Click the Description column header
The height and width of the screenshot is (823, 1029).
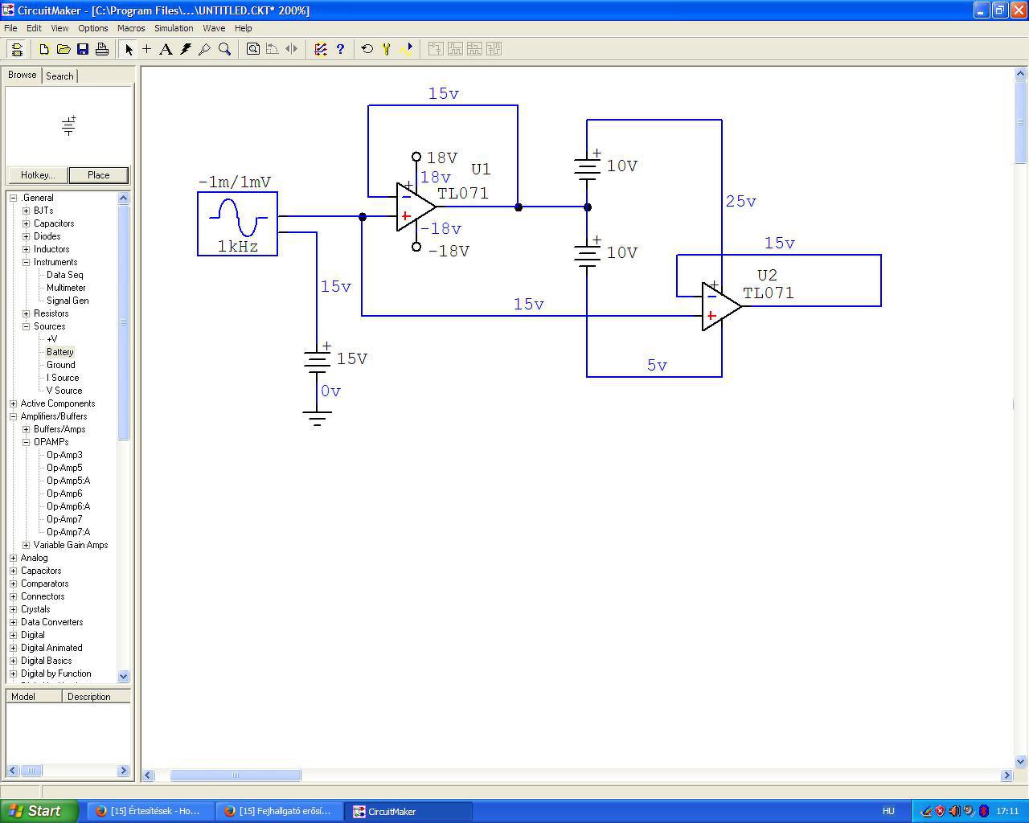click(96, 697)
